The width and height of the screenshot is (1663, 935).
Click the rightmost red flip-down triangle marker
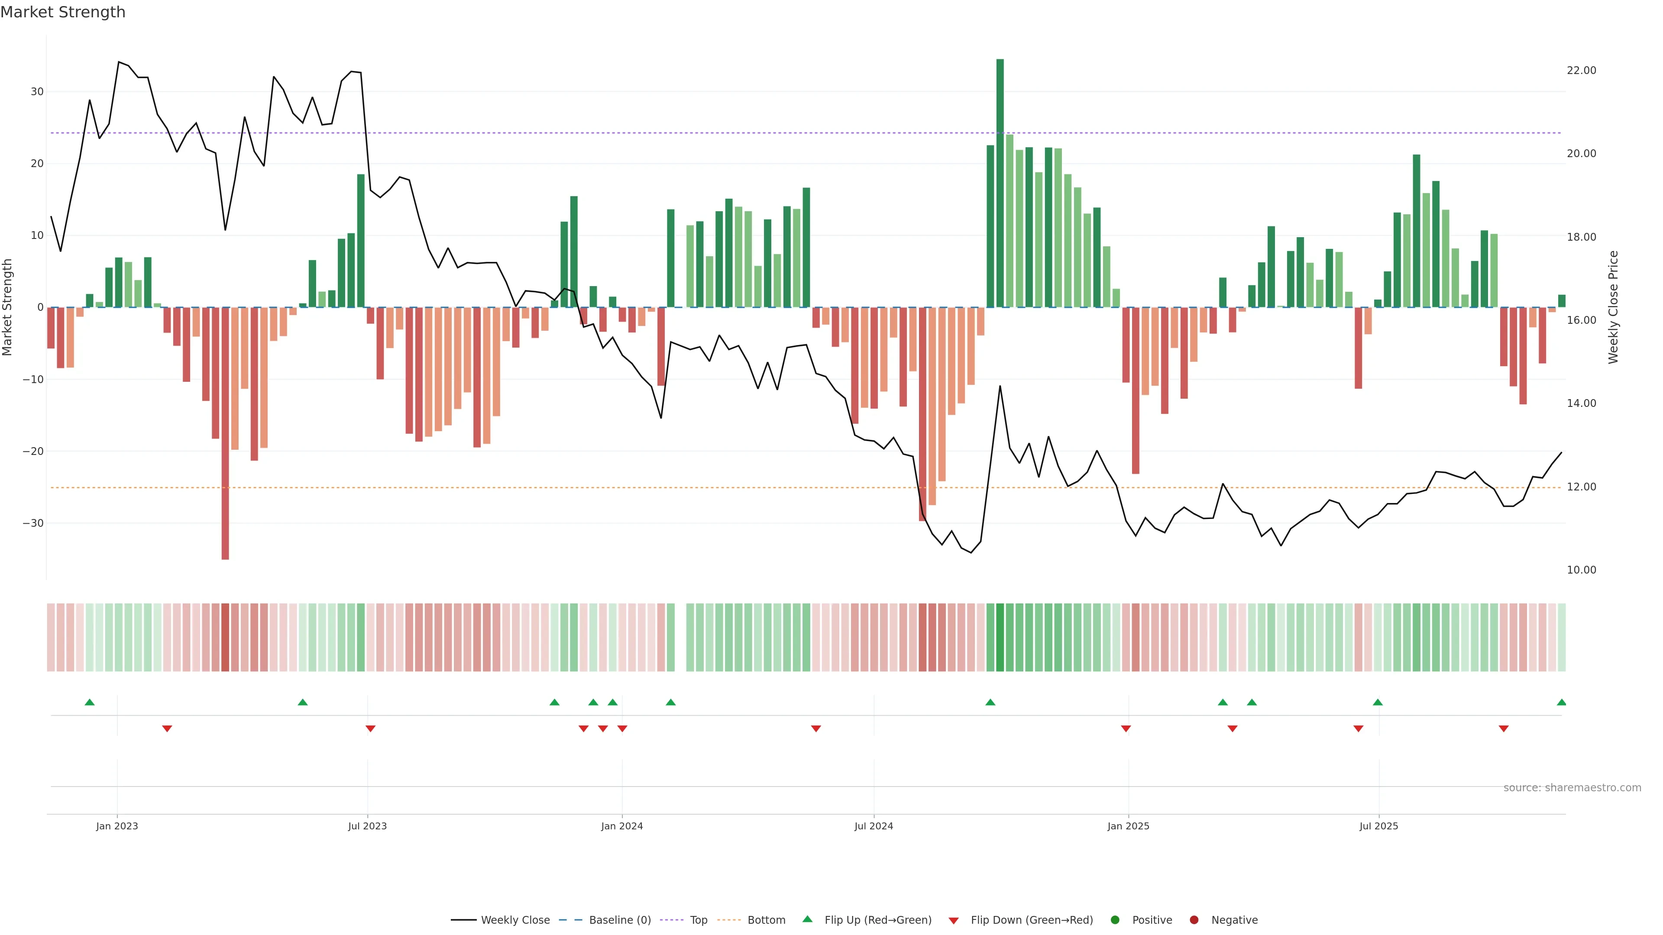1504,729
